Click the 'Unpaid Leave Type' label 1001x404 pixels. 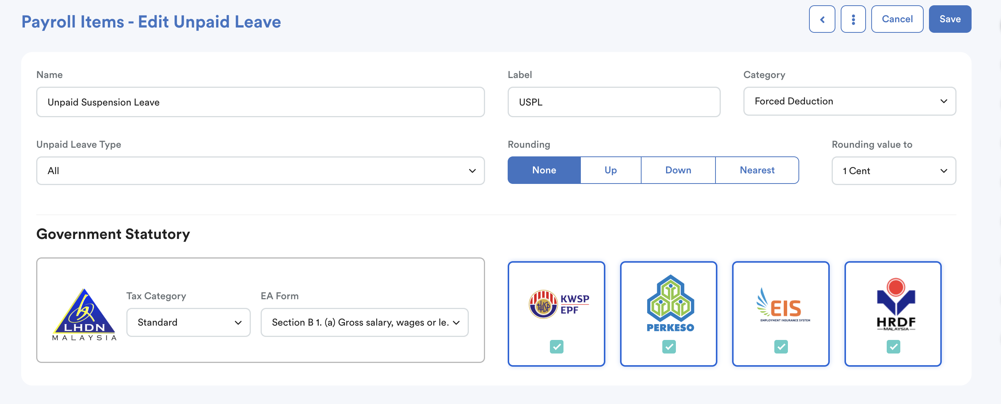pos(78,144)
